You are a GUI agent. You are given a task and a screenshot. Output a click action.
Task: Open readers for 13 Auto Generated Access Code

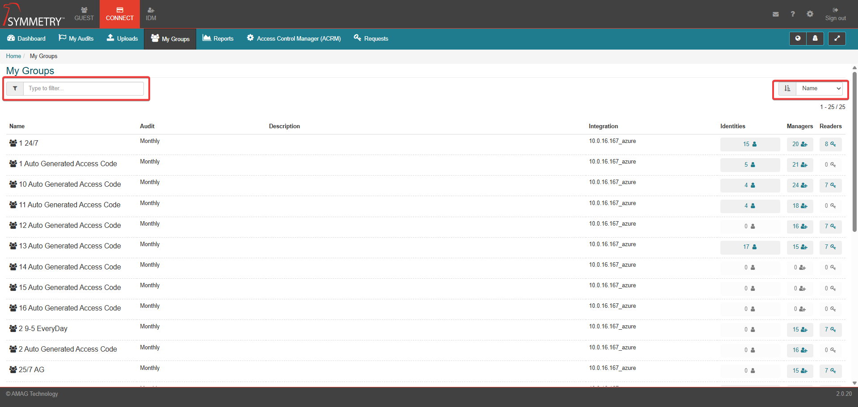coord(830,247)
